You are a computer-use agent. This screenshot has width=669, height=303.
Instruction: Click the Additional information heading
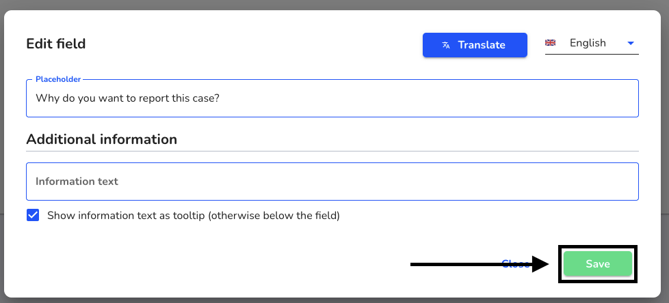tap(101, 139)
